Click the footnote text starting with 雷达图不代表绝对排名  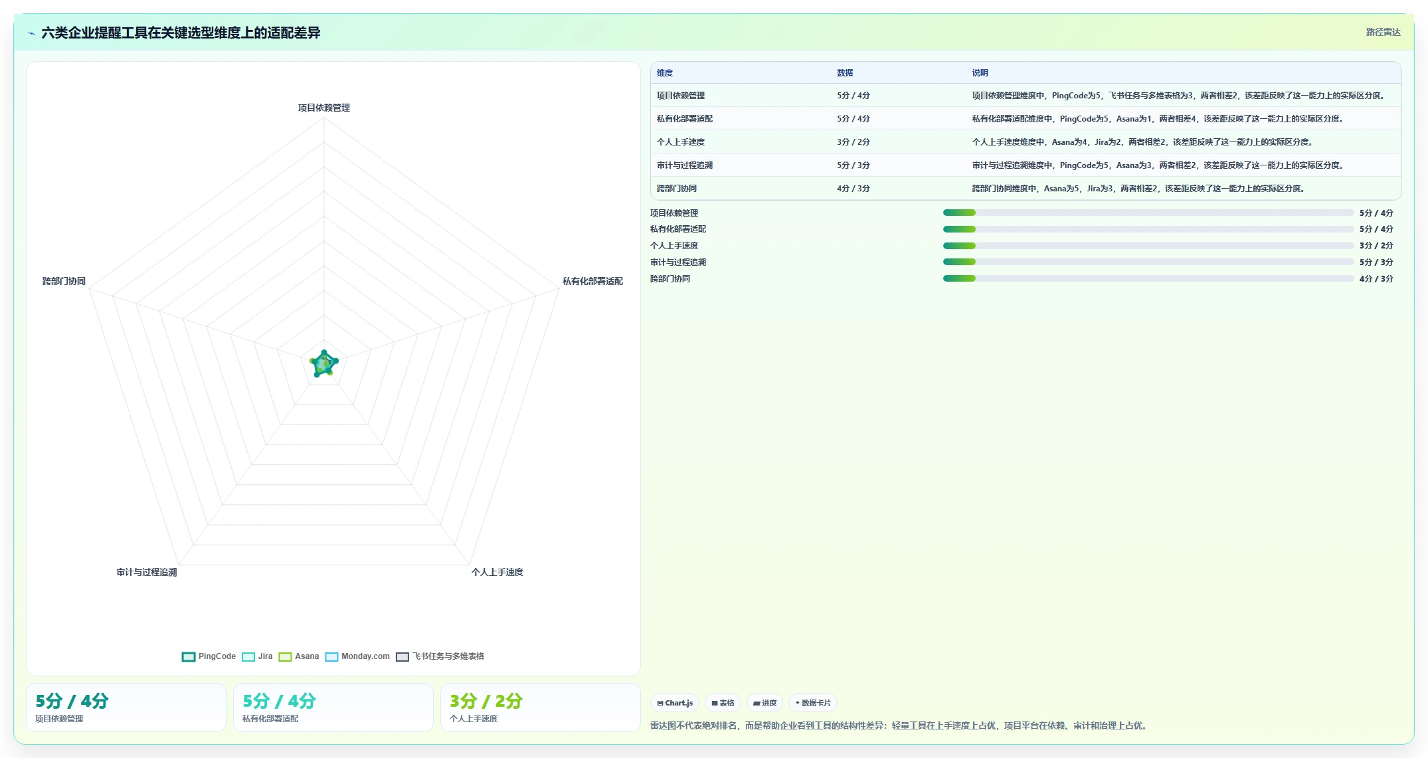pos(900,725)
